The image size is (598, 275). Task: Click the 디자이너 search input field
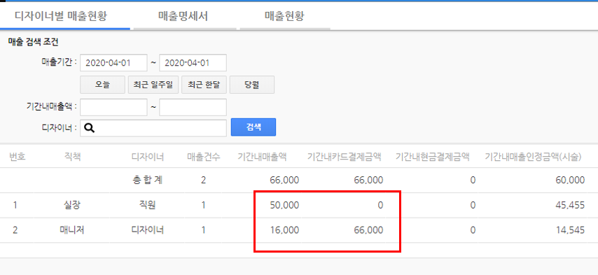pos(153,128)
